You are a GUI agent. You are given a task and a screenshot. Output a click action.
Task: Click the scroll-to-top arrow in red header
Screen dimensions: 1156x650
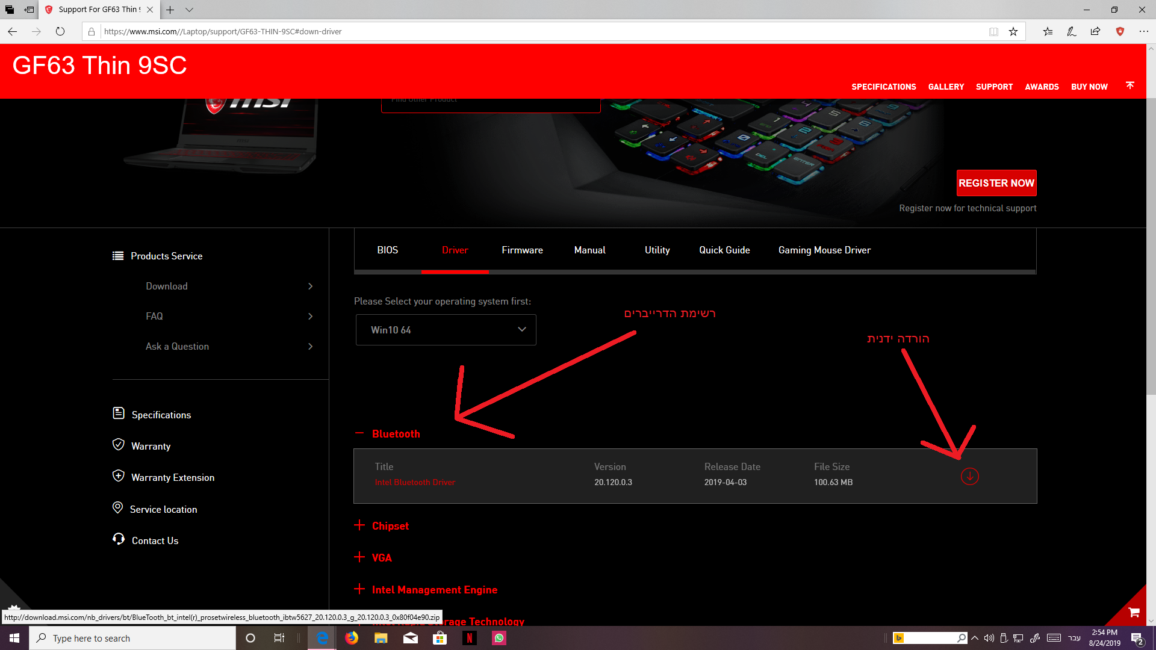1130,85
